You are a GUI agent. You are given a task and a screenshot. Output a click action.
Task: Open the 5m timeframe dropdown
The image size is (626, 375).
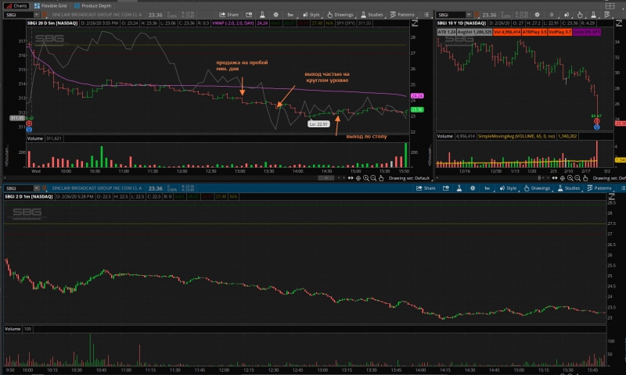[290, 15]
